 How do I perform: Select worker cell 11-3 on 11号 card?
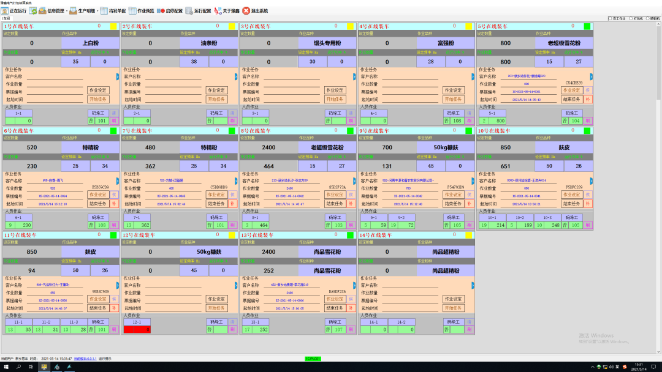[74, 322]
